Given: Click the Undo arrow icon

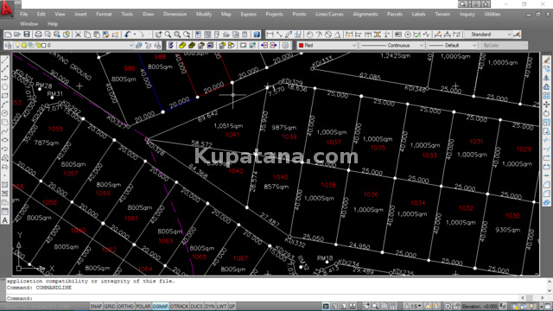Looking at the screenshot, I should click(127, 35).
